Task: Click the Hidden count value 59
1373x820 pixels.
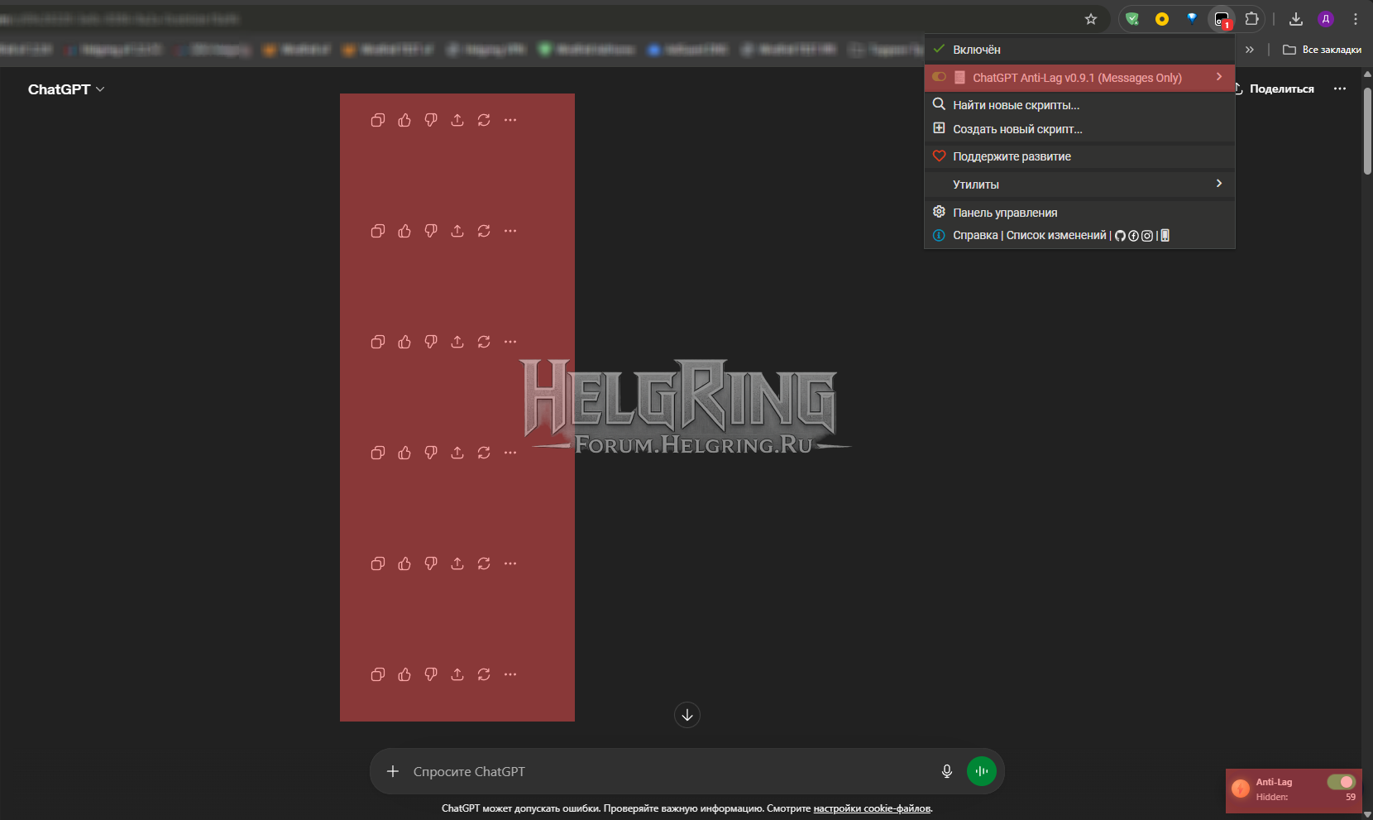Action: (1351, 797)
